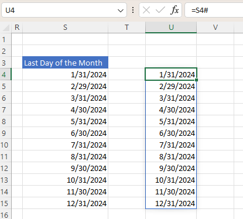Select row 9 header

[6, 133]
